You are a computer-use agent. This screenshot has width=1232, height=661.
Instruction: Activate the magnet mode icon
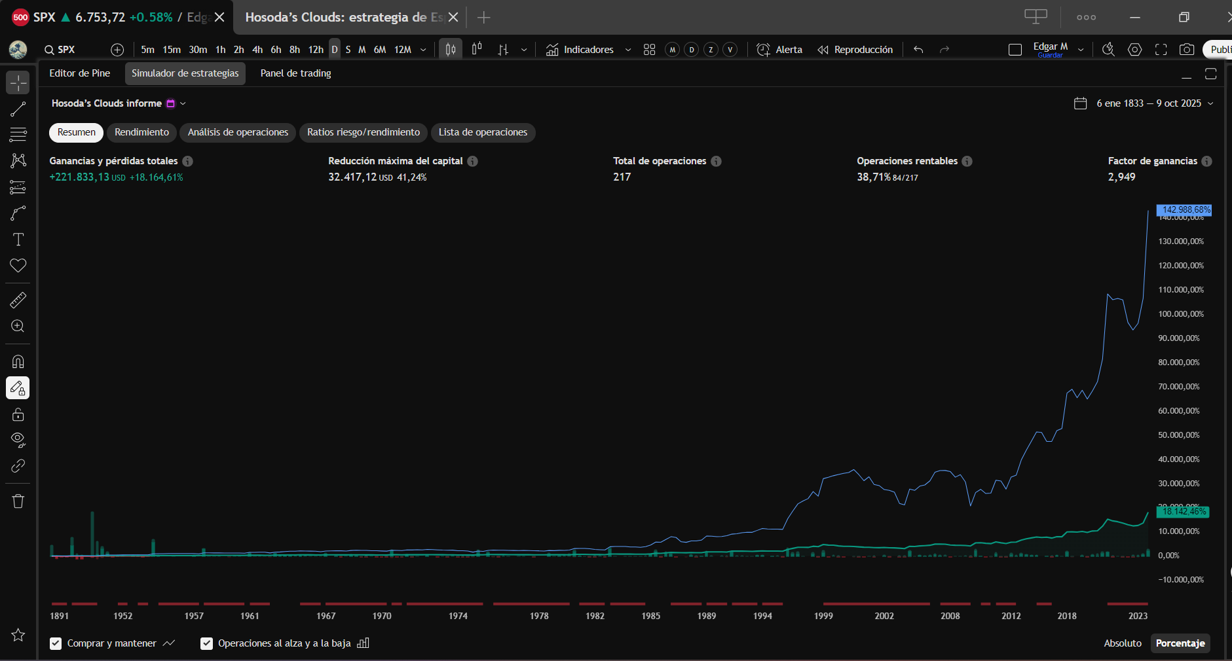(18, 362)
